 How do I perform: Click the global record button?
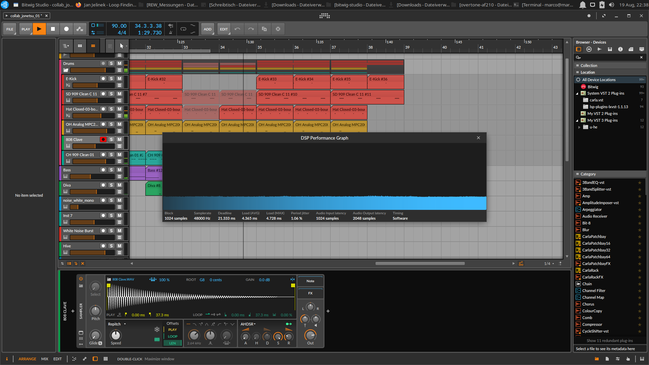point(66,29)
